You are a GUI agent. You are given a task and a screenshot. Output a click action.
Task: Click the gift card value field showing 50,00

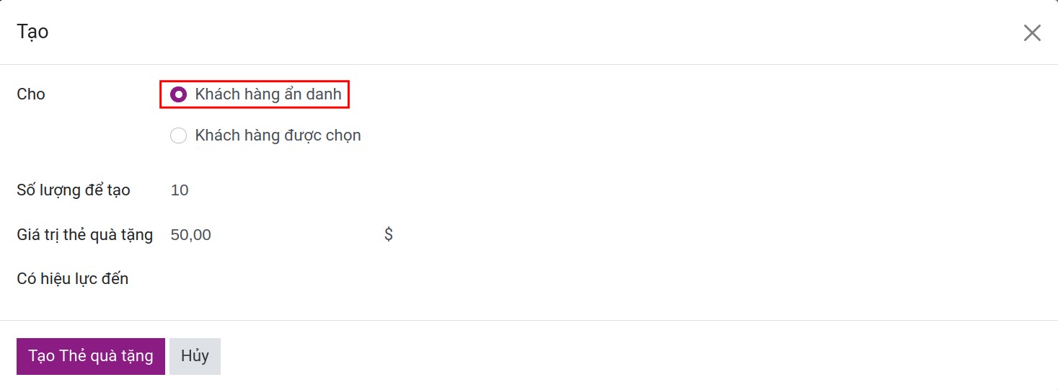274,235
